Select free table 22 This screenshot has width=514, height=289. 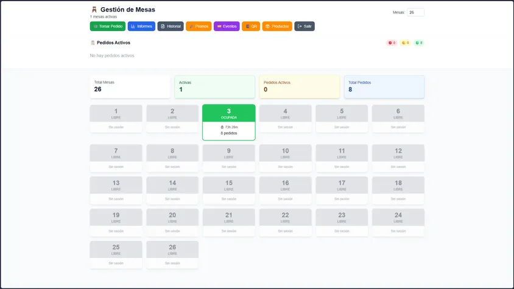coord(285,223)
